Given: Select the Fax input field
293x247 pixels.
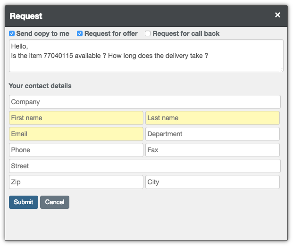Looking at the screenshot, I should (x=212, y=150).
